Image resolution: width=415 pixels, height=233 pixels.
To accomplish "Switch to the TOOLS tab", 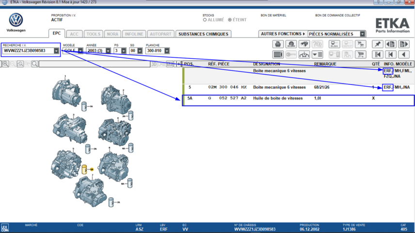I will (x=94, y=34).
